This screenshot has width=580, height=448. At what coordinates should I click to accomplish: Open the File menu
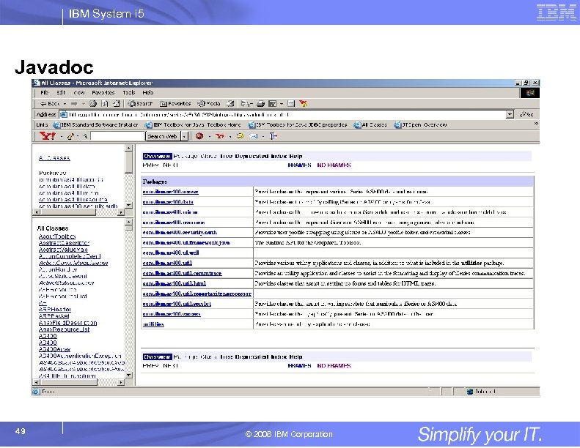pos(45,93)
